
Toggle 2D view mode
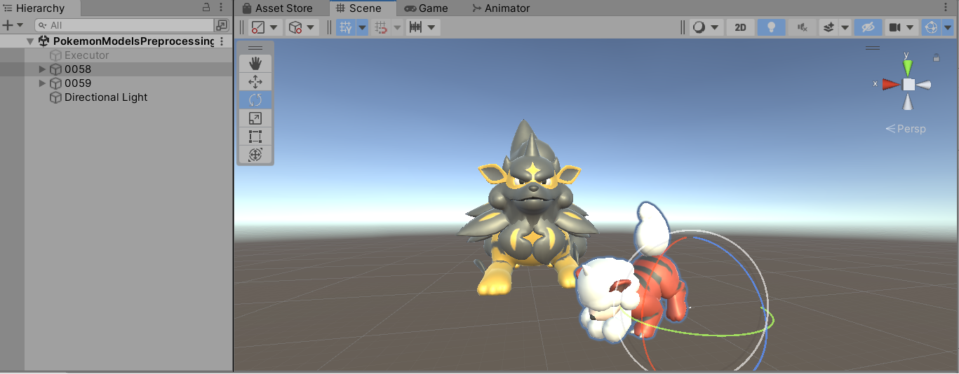point(740,27)
